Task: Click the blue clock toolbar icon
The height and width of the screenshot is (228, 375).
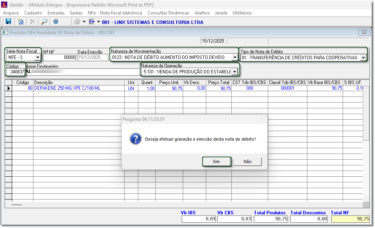Action: 56,22
